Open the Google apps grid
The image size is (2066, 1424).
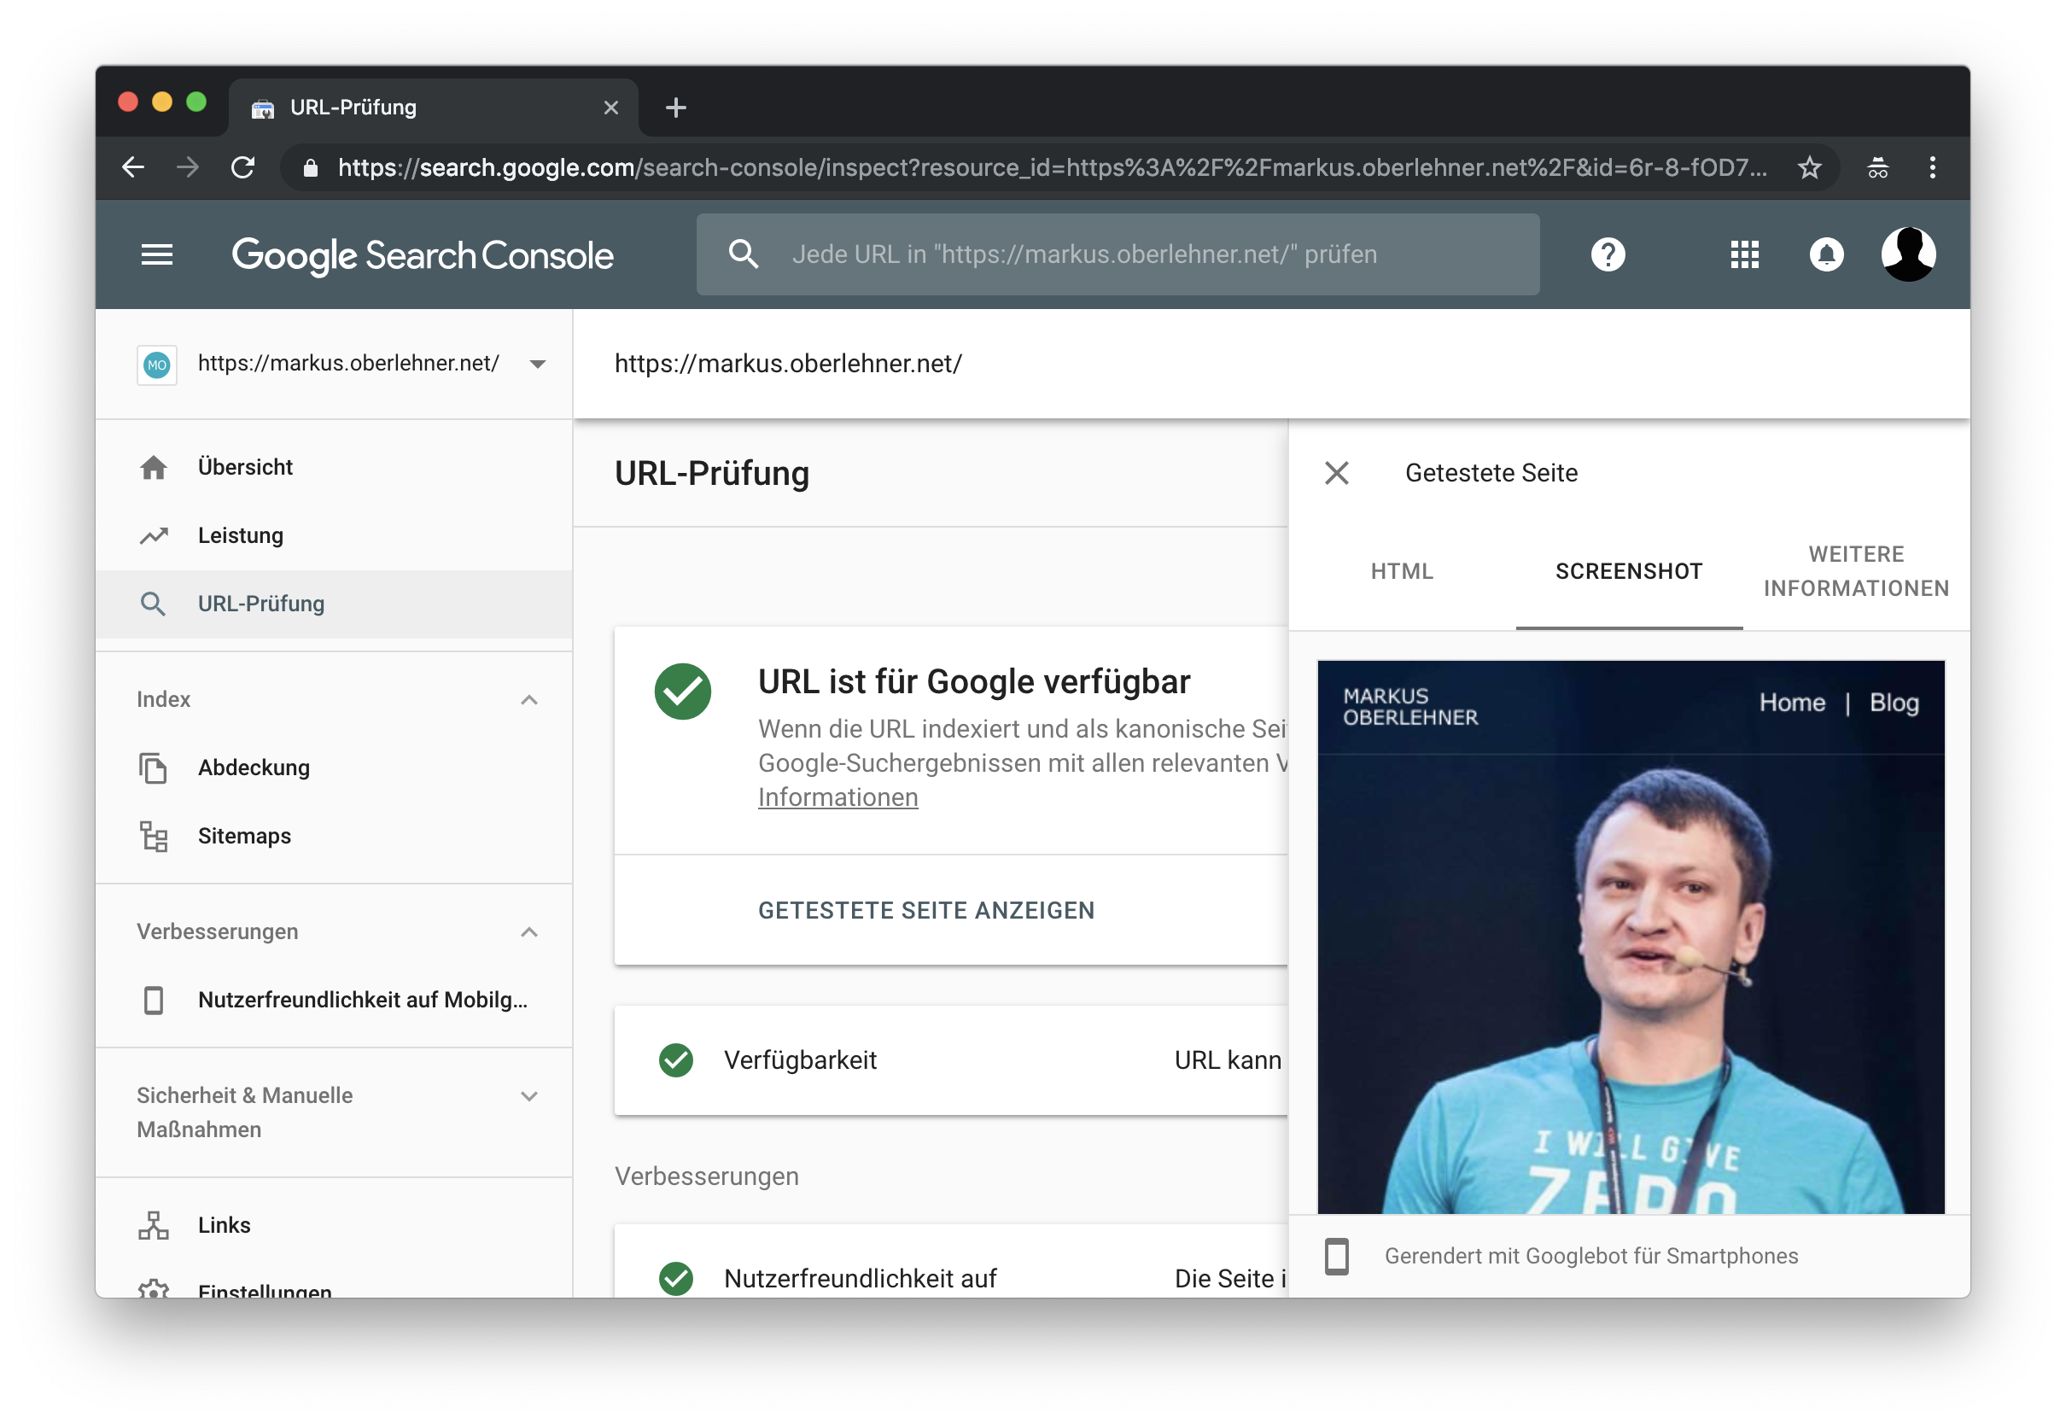click(x=1744, y=254)
